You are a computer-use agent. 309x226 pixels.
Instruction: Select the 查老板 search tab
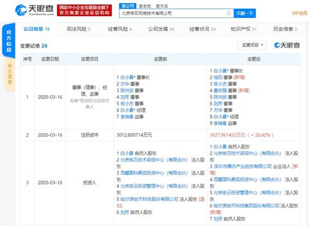[x=145, y=6]
